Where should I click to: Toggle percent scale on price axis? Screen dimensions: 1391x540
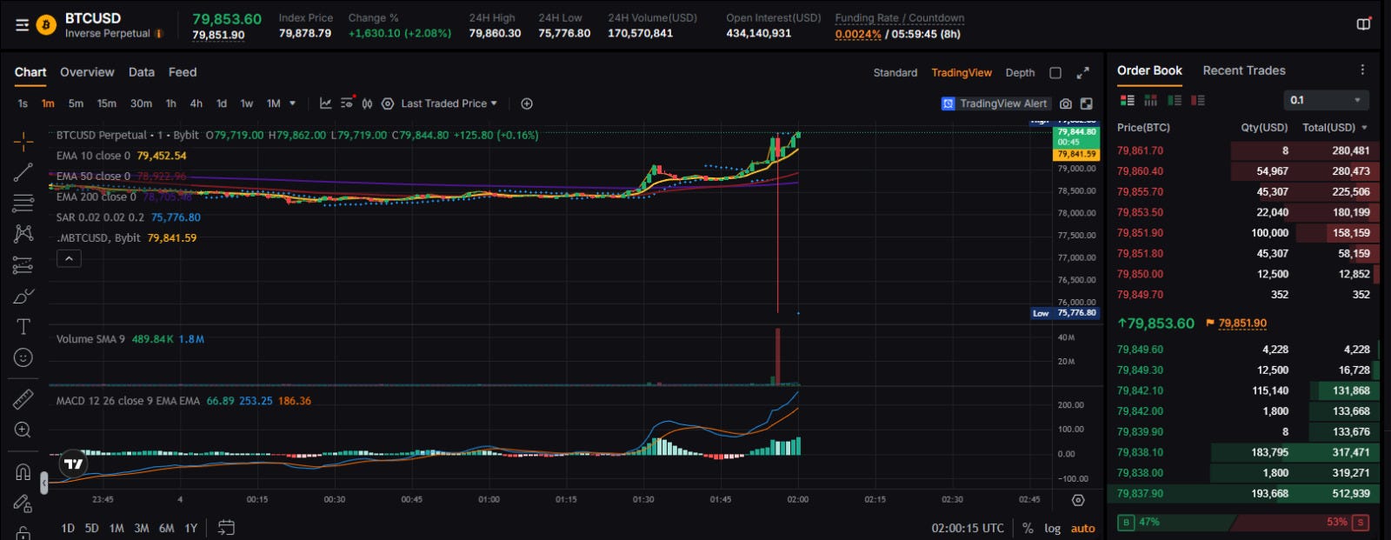[1028, 528]
